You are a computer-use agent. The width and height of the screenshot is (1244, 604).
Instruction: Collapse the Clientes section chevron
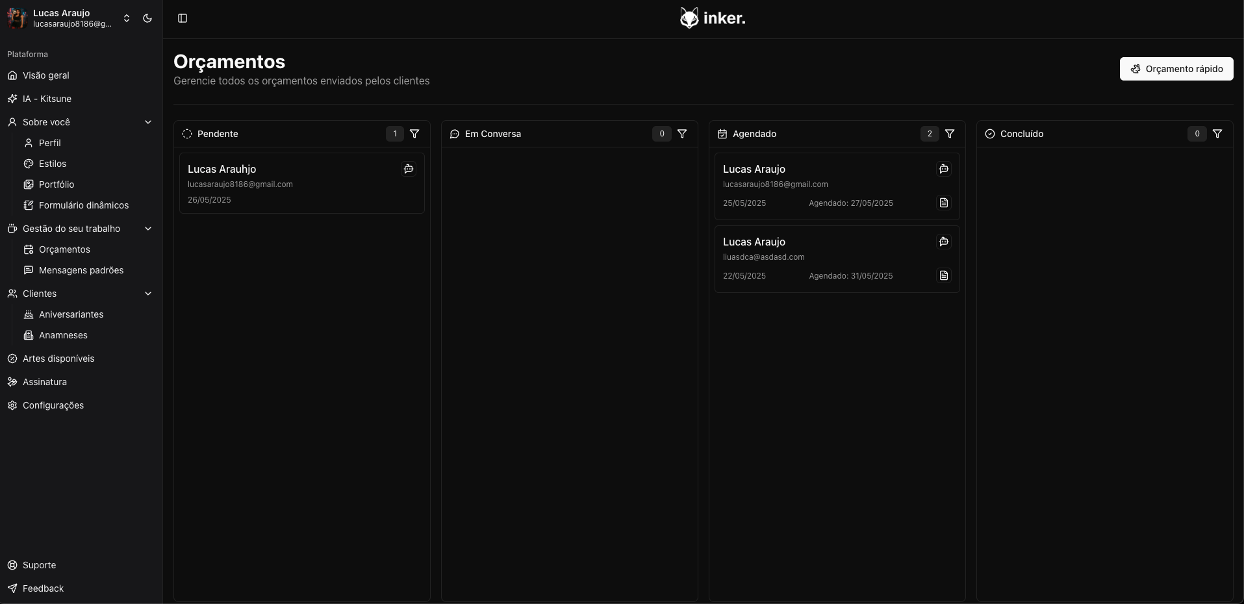148,294
